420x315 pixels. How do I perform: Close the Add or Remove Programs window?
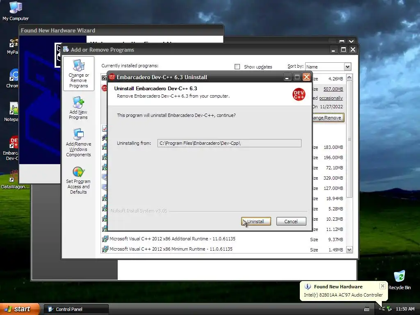(353, 50)
